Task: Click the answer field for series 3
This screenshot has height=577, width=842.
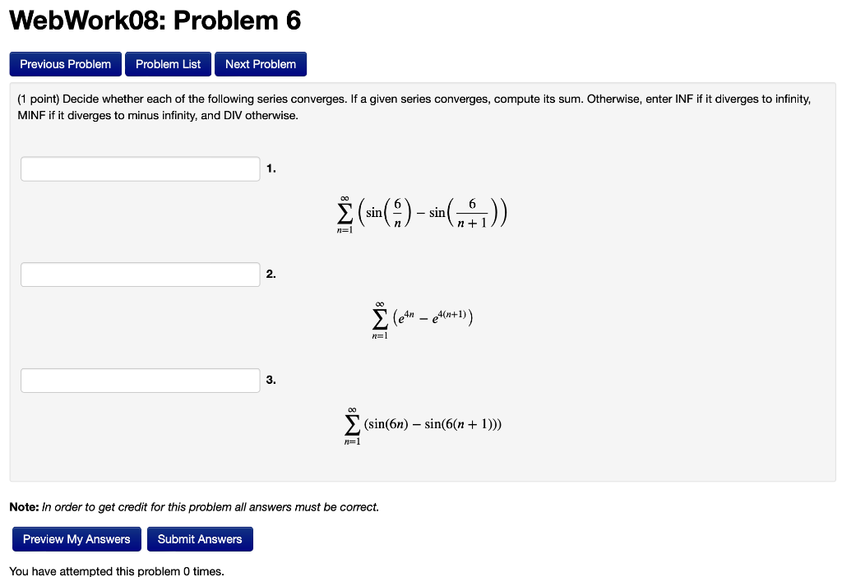Action: [140, 380]
